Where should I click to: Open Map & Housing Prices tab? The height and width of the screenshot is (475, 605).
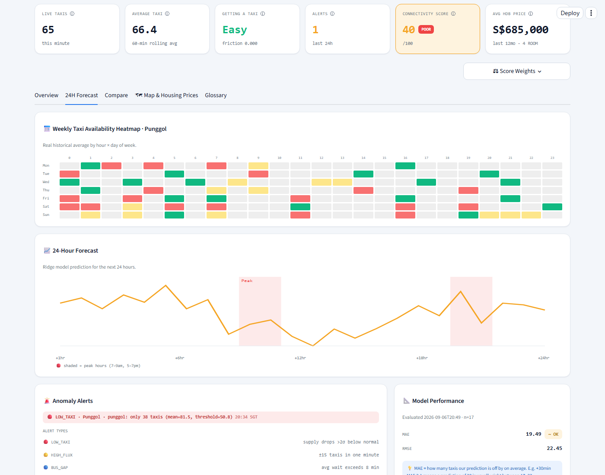point(166,95)
